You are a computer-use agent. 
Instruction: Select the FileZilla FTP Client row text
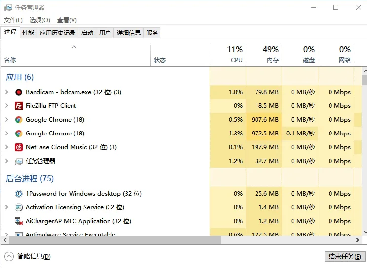51,106
